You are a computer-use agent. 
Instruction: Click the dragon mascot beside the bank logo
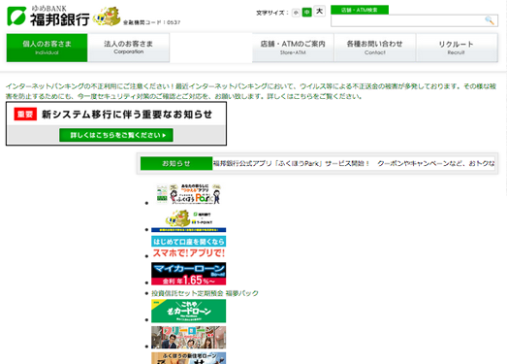tap(107, 17)
